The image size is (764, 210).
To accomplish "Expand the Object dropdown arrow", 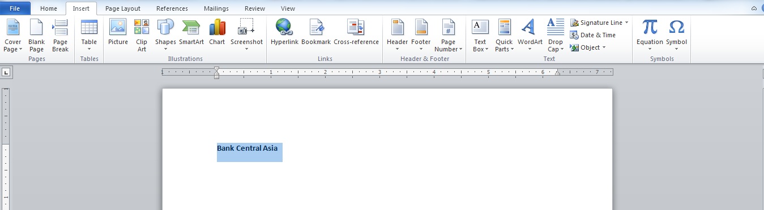I will click(604, 47).
